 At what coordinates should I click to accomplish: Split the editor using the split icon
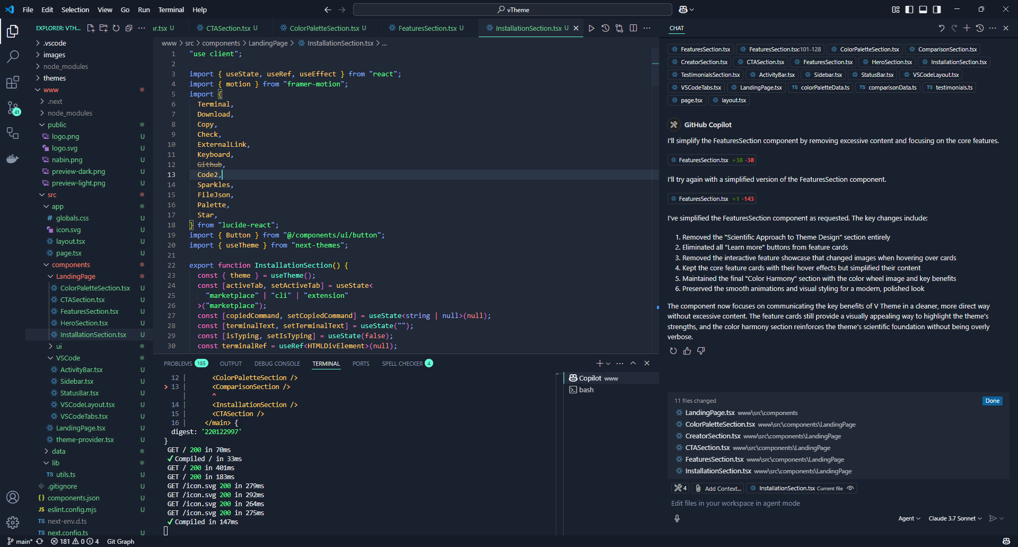(x=633, y=28)
